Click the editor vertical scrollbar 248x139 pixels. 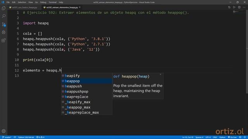247,52
